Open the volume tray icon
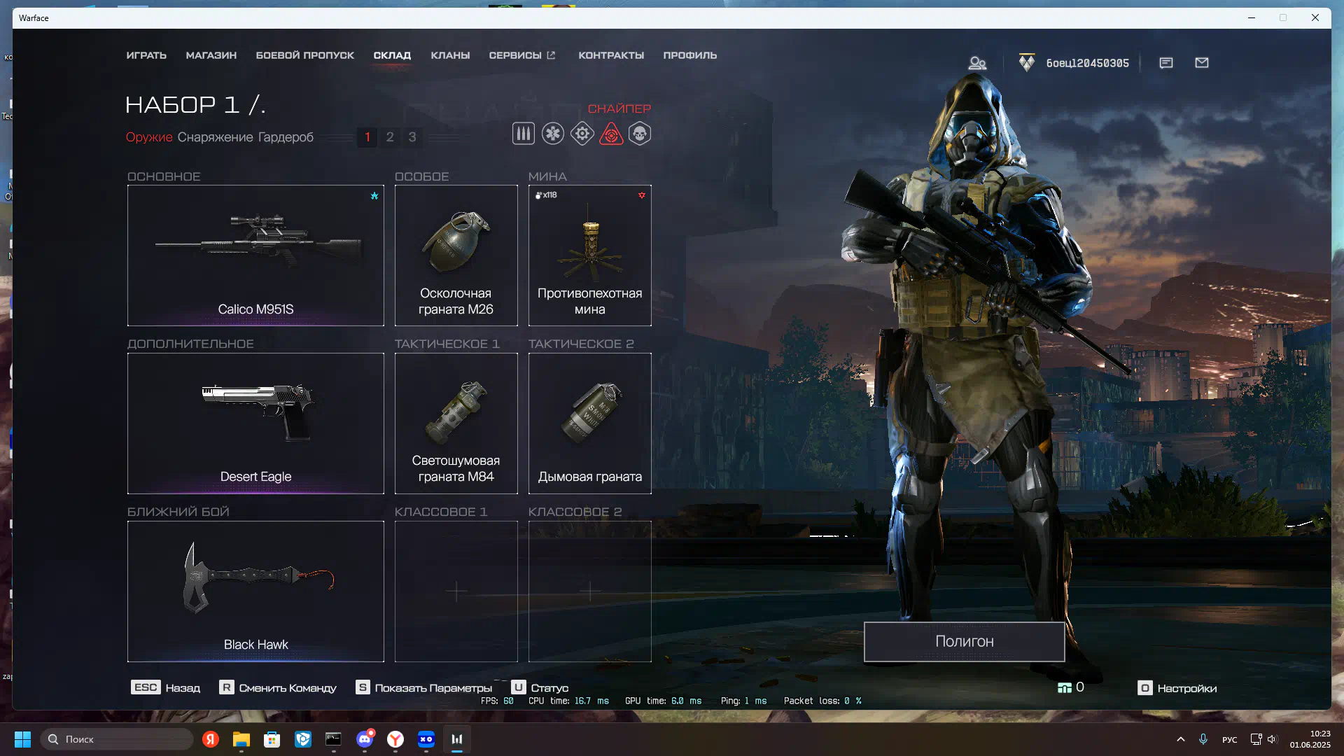This screenshot has height=756, width=1344. tap(1272, 739)
